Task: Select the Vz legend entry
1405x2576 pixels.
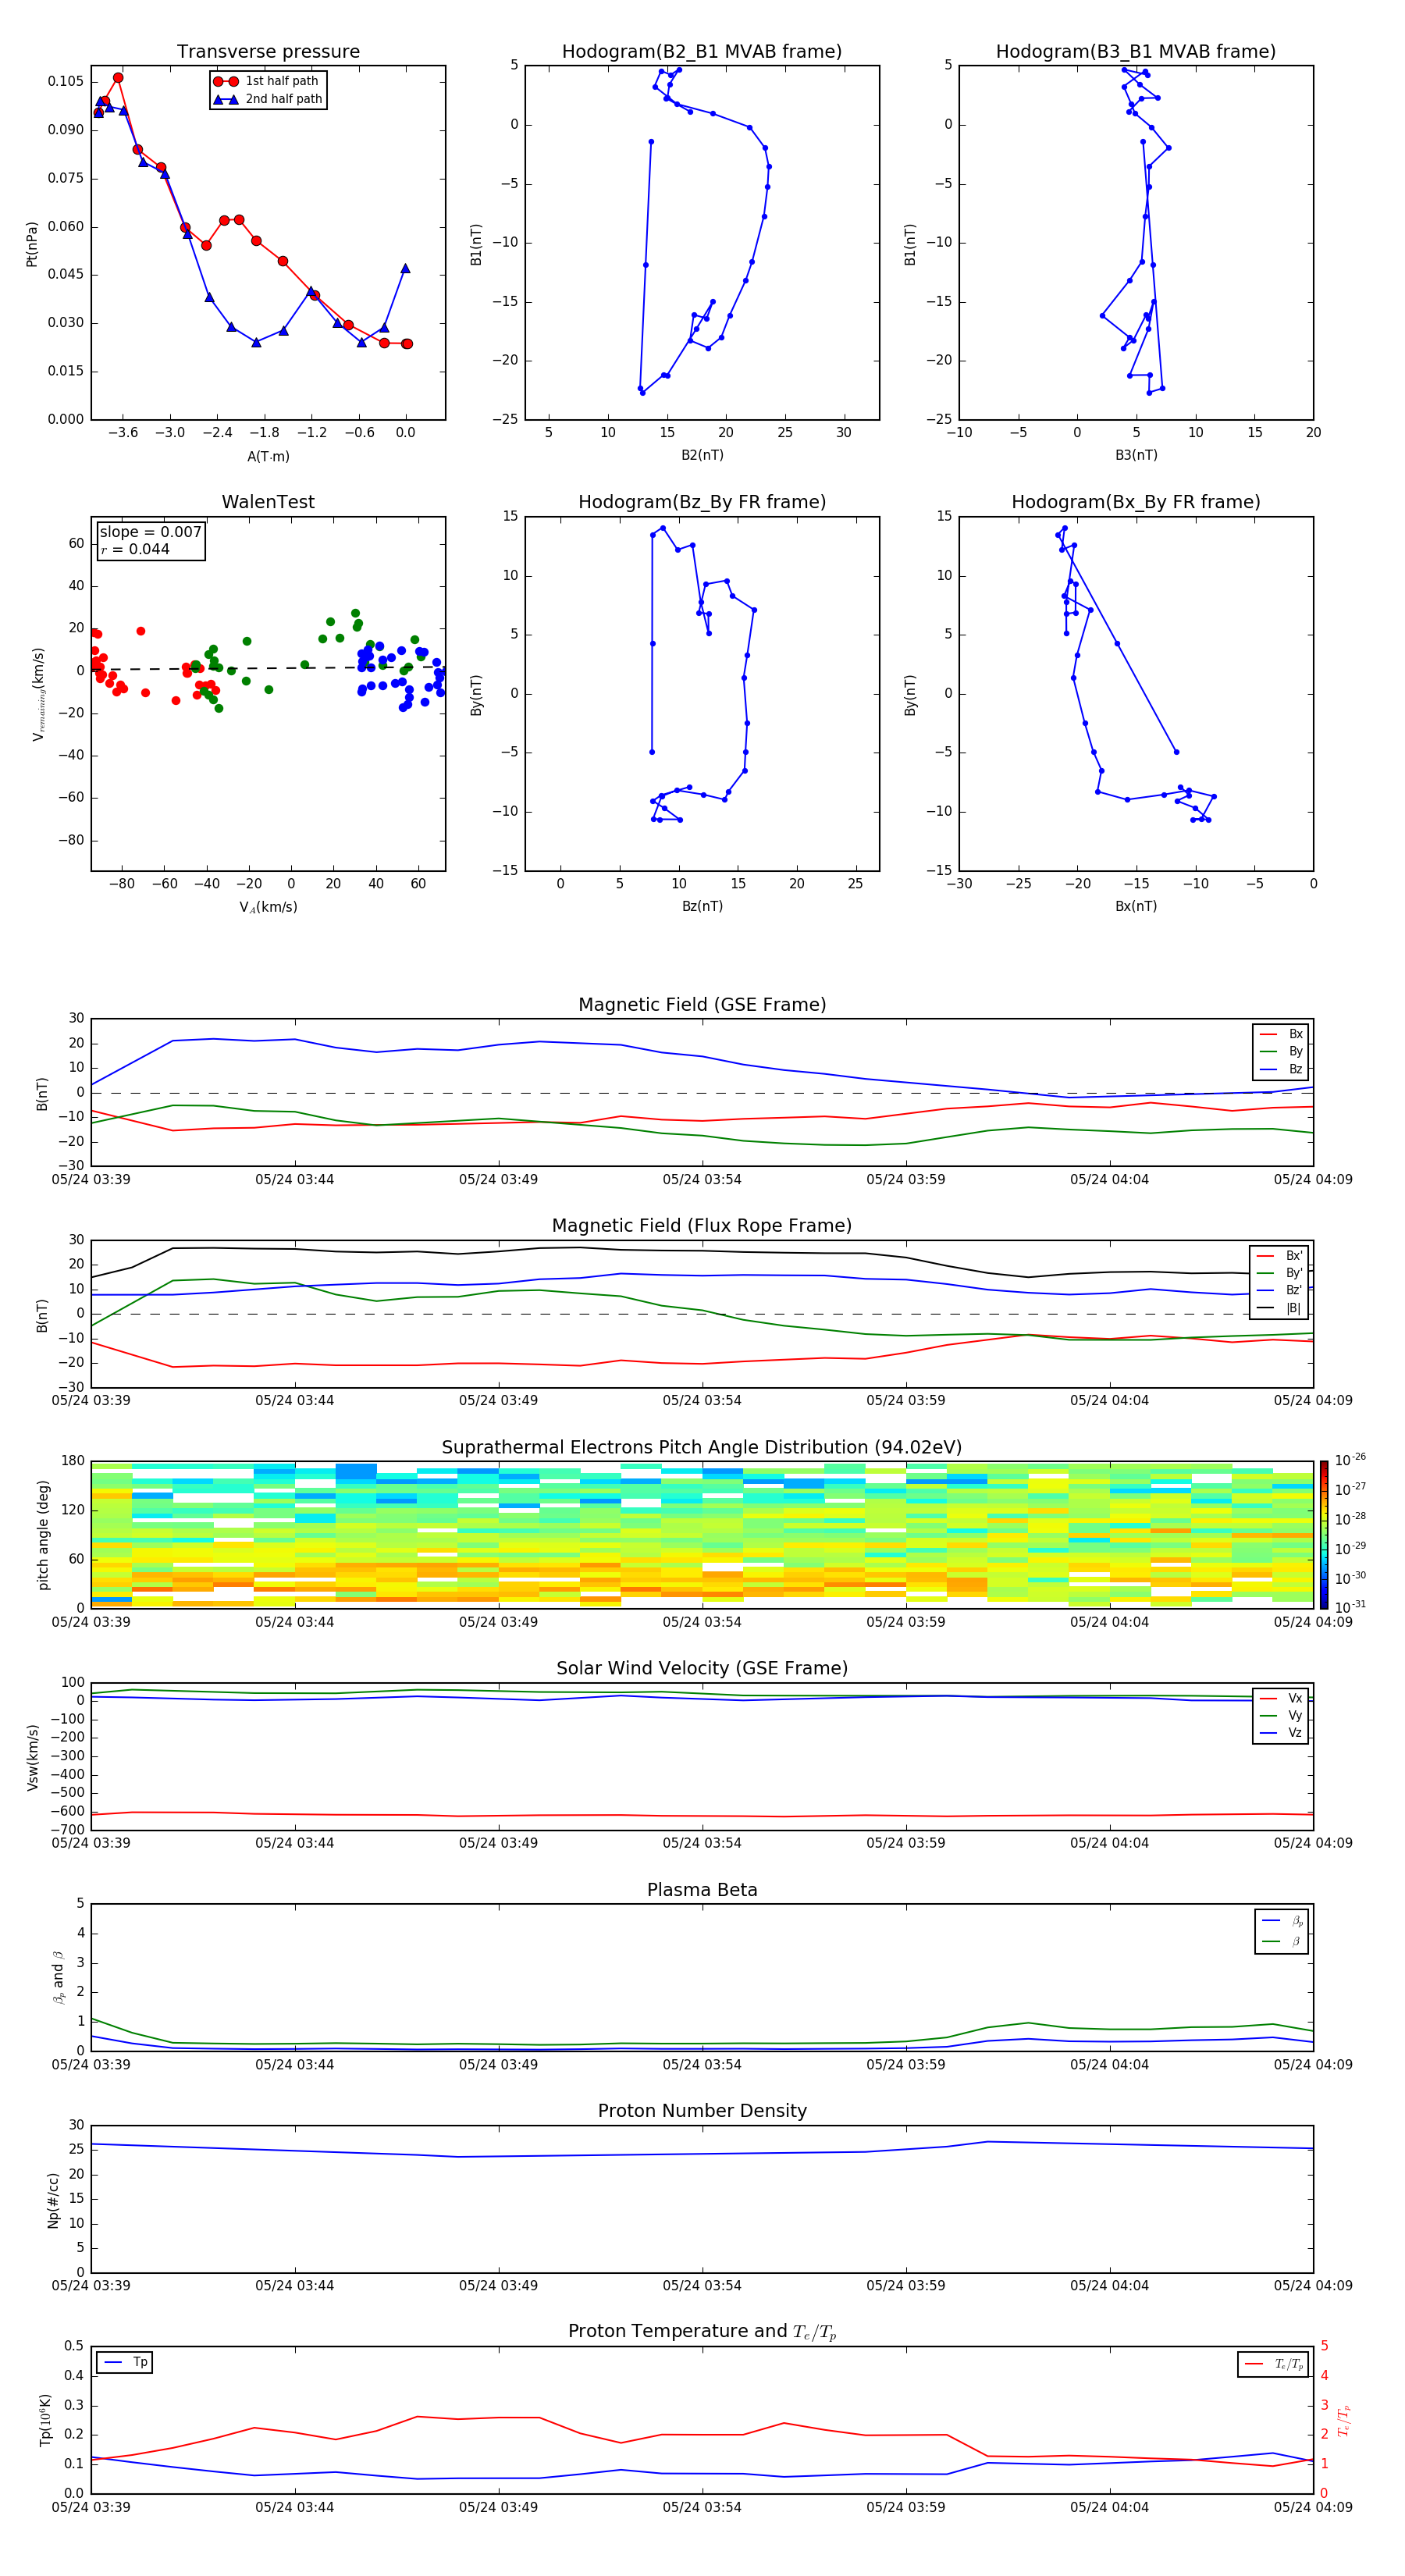Action: [1281, 1733]
